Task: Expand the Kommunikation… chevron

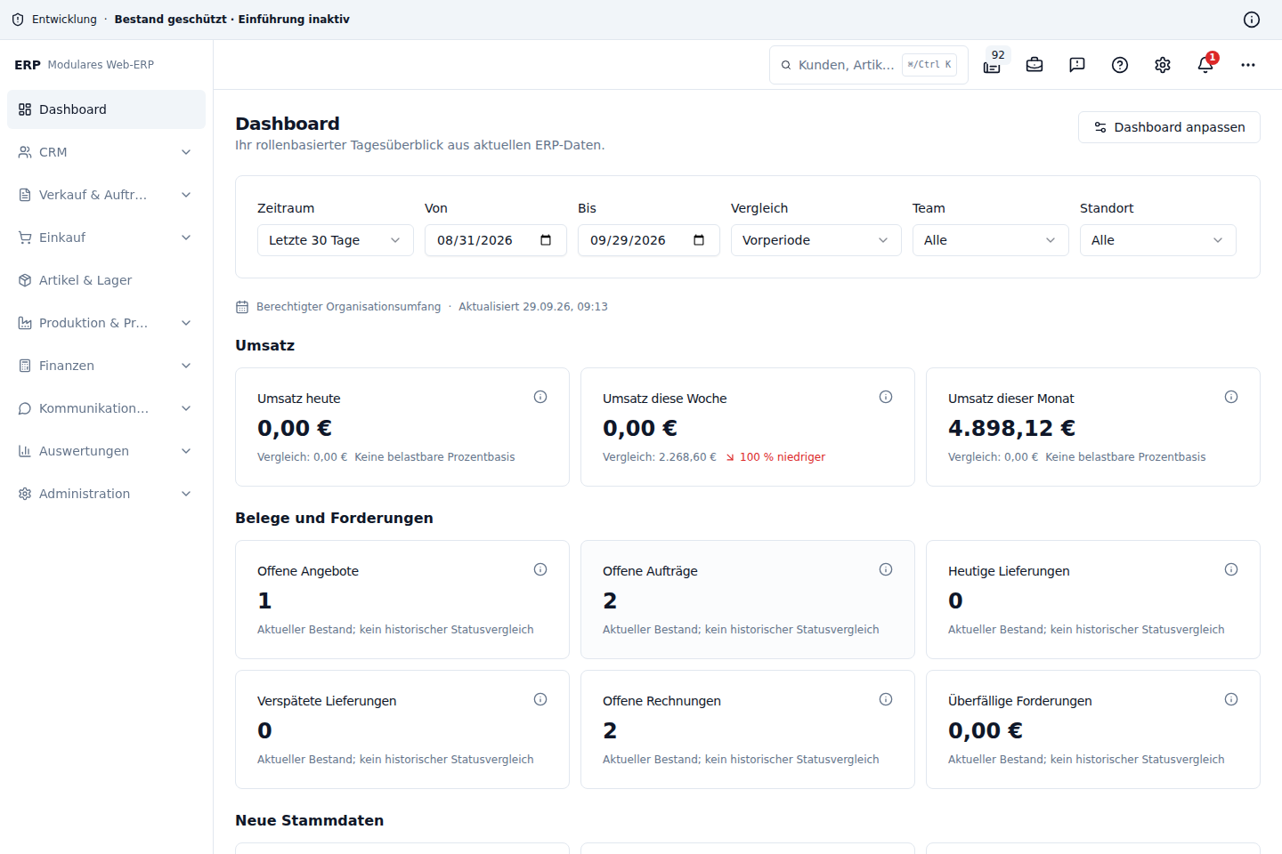Action: pos(186,408)
